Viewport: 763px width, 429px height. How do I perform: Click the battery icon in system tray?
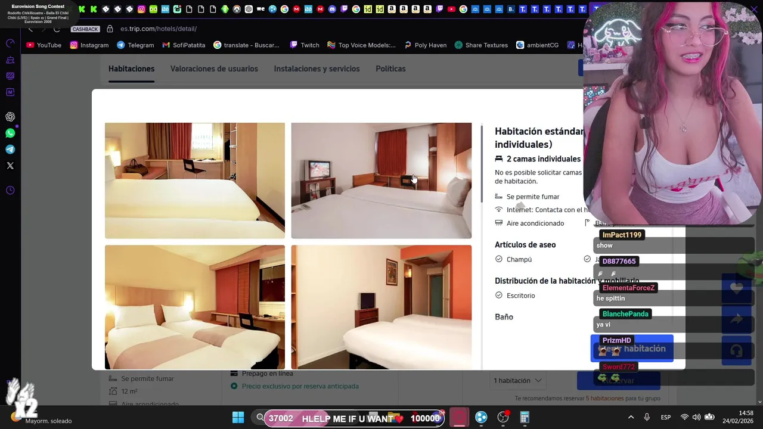(x=709, y=418)
